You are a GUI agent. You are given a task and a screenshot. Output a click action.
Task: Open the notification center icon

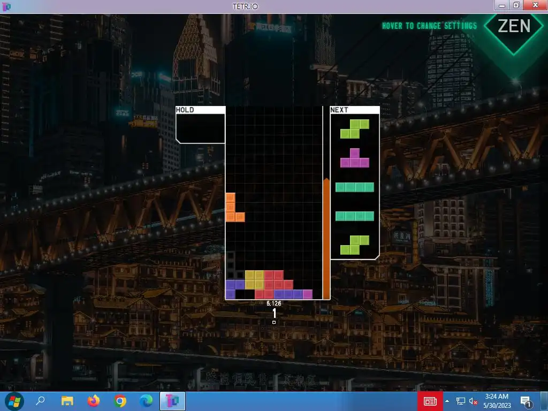point(526,401)
